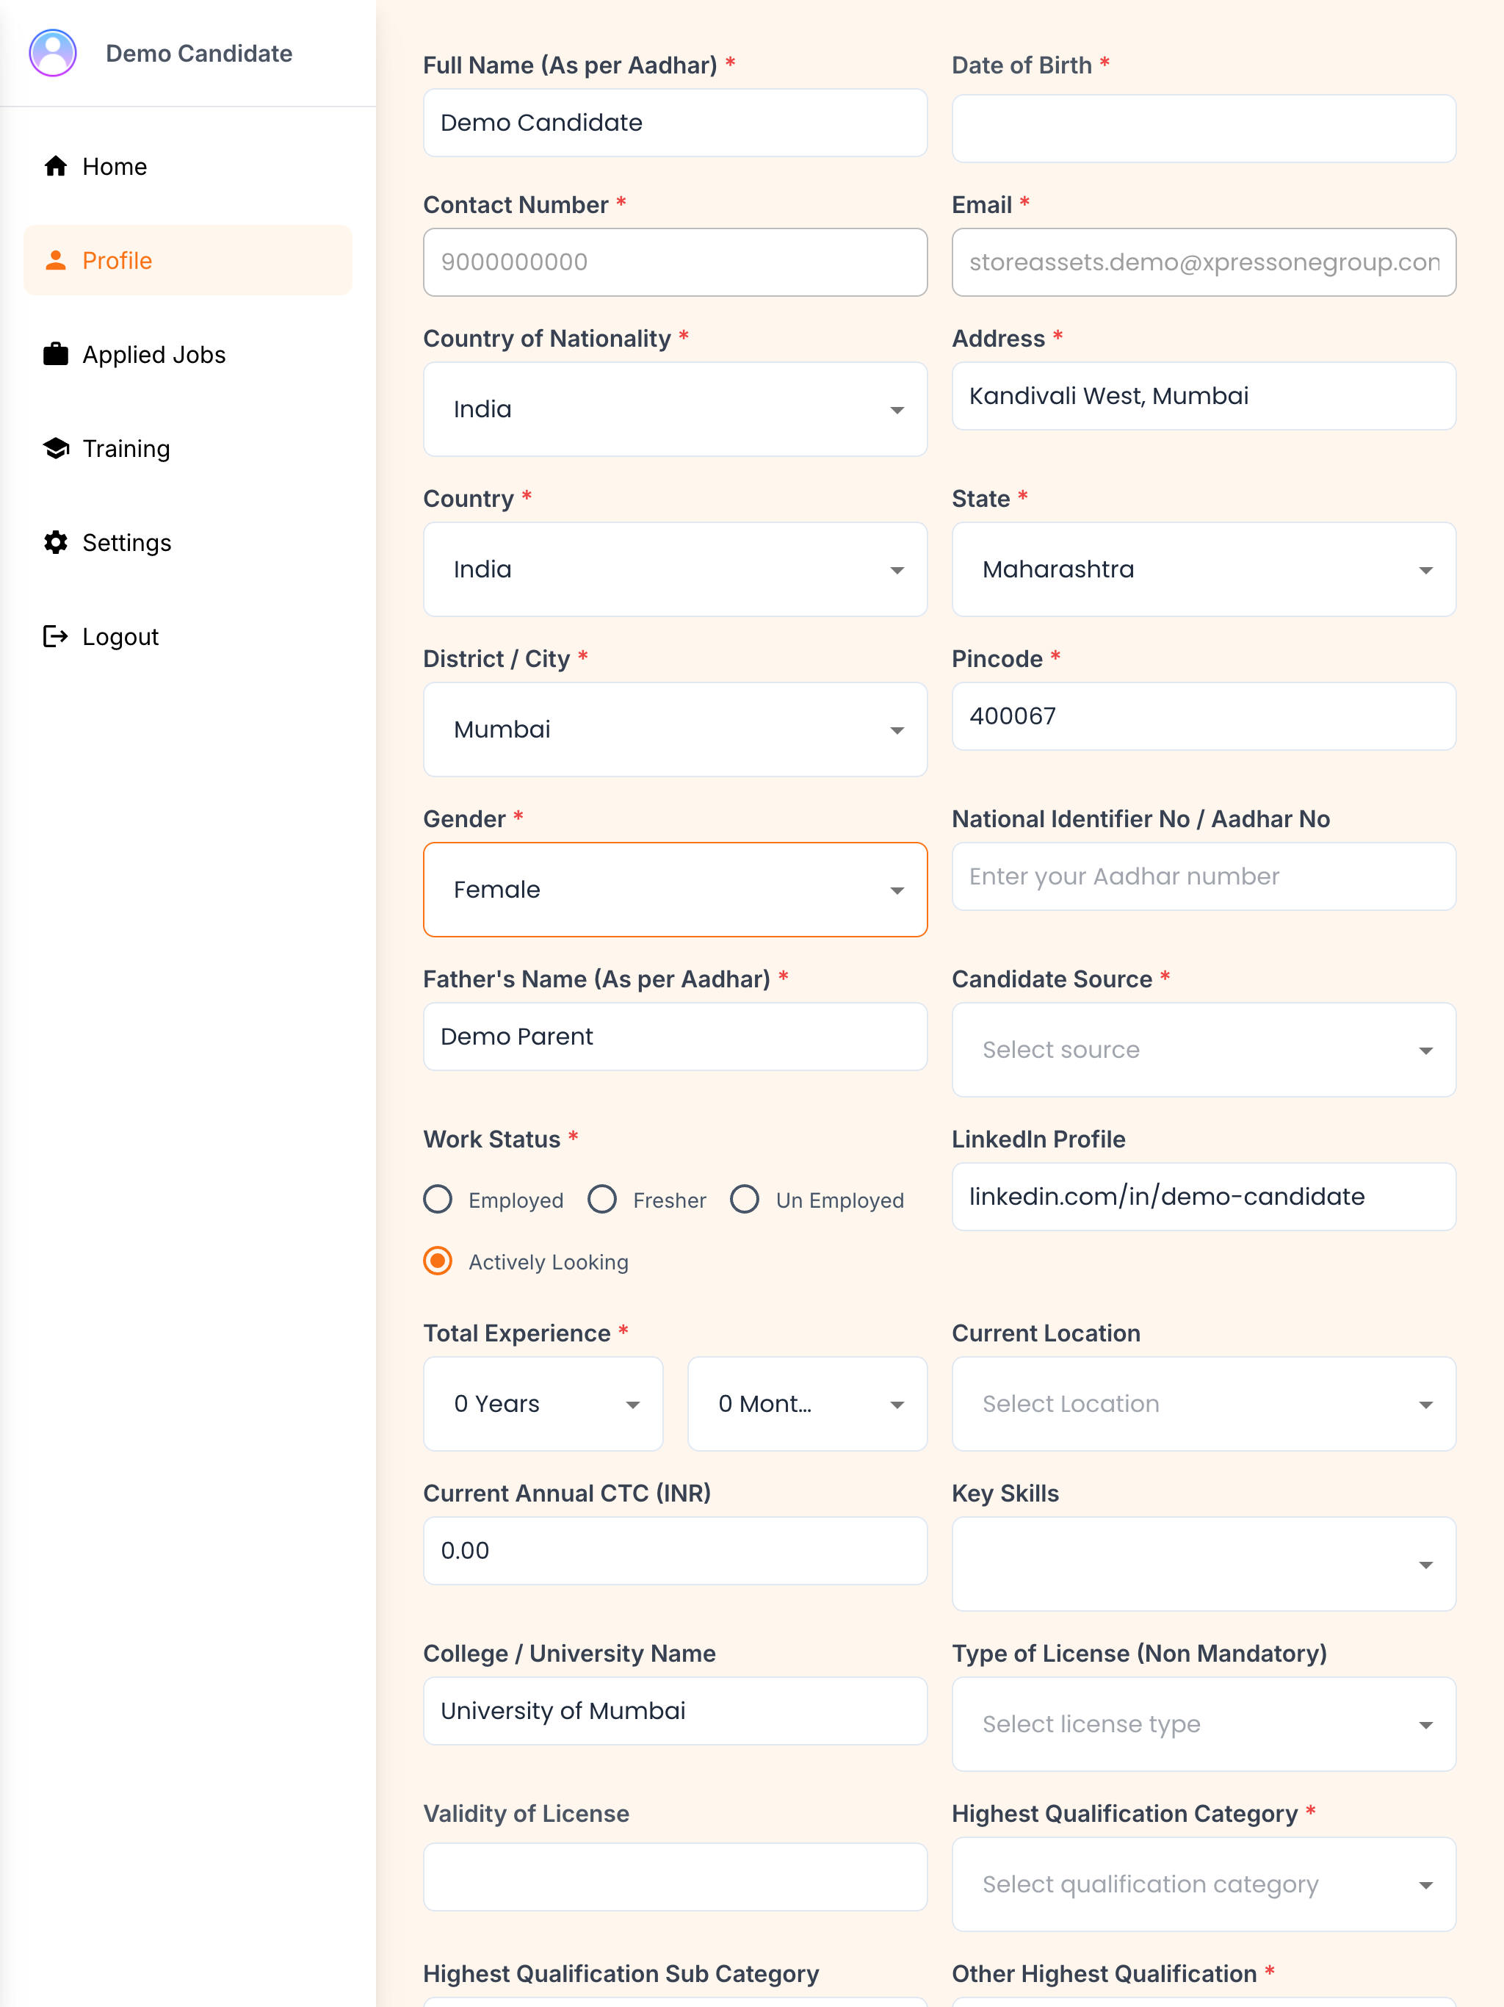Open the 0 Years experience dropdown
The image size is (1504, 2007).
[x=543, y=1404]
